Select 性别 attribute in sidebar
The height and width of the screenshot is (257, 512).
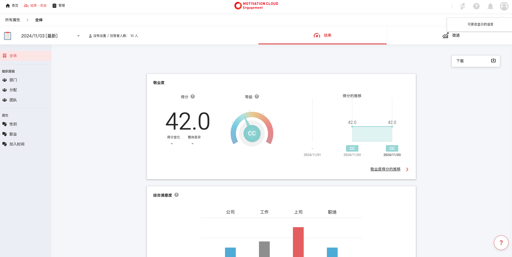point(13,124)
